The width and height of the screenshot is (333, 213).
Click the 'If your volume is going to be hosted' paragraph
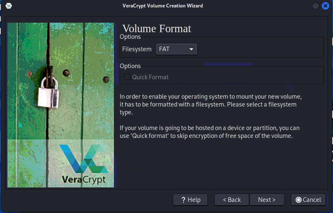[x=210, y=132]
